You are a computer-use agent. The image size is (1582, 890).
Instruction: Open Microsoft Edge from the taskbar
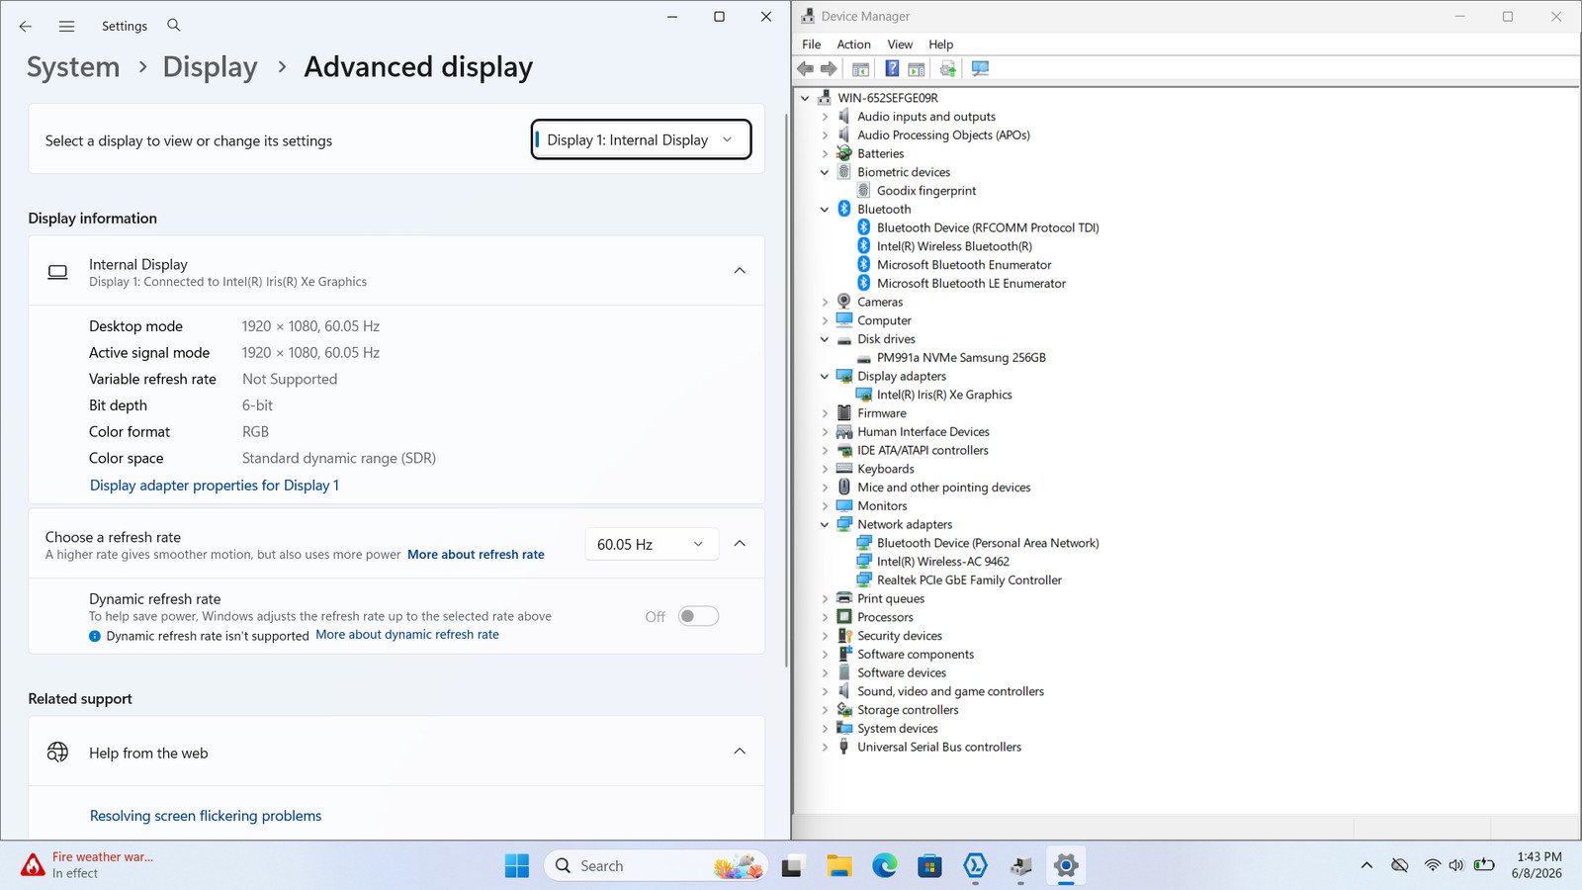885,866
